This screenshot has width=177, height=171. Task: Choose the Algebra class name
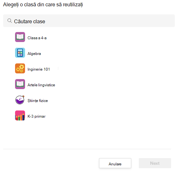pos(34,54)
